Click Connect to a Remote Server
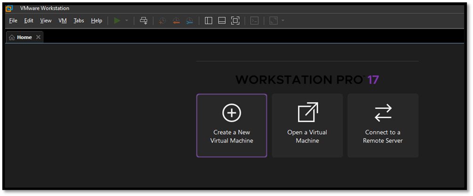 383,125
